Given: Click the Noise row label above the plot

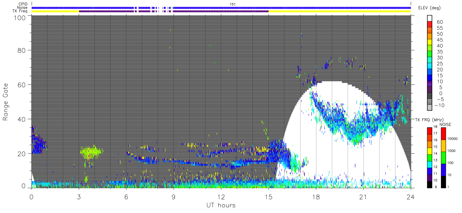Looking at the screenshot, I should [23, 8].
